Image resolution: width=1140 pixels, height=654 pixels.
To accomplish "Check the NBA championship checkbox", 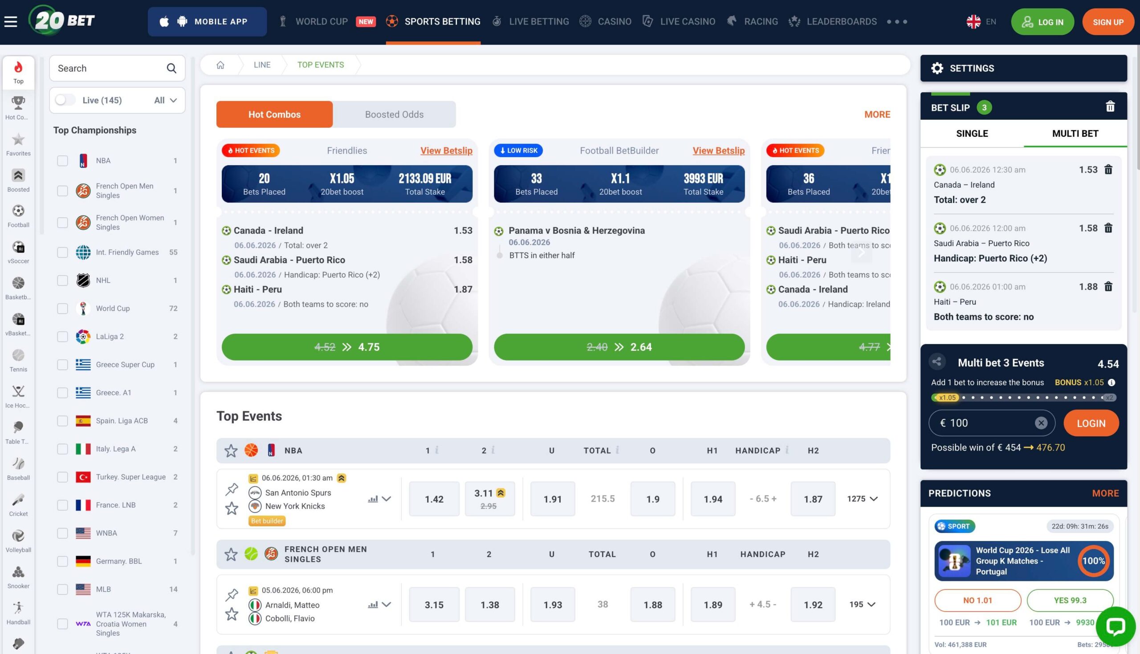I will tap(62, 161).
